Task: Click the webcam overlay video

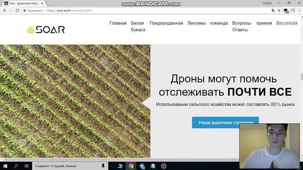Action: click(x=269, y=146)
